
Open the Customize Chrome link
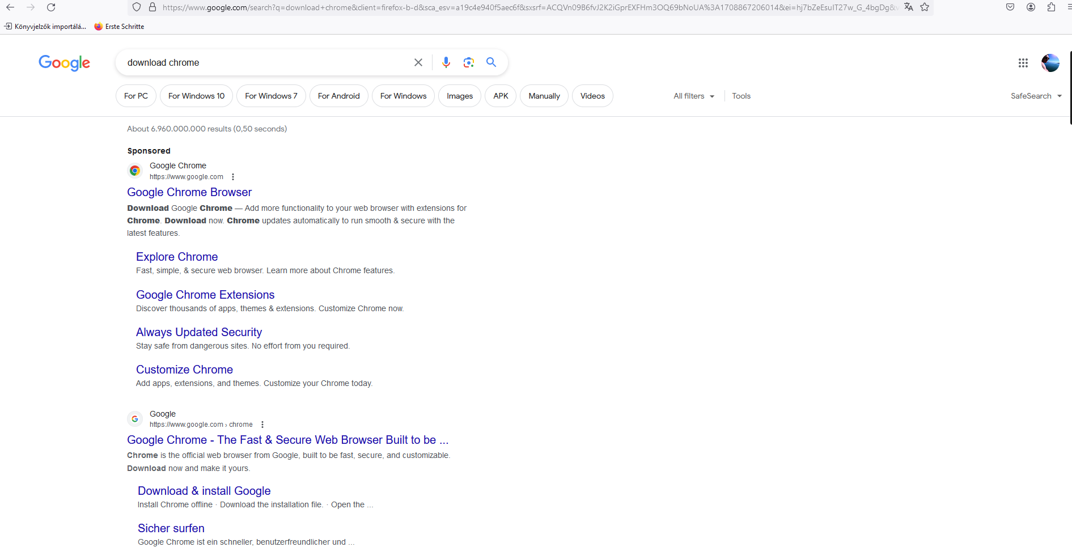click(184, 370)
